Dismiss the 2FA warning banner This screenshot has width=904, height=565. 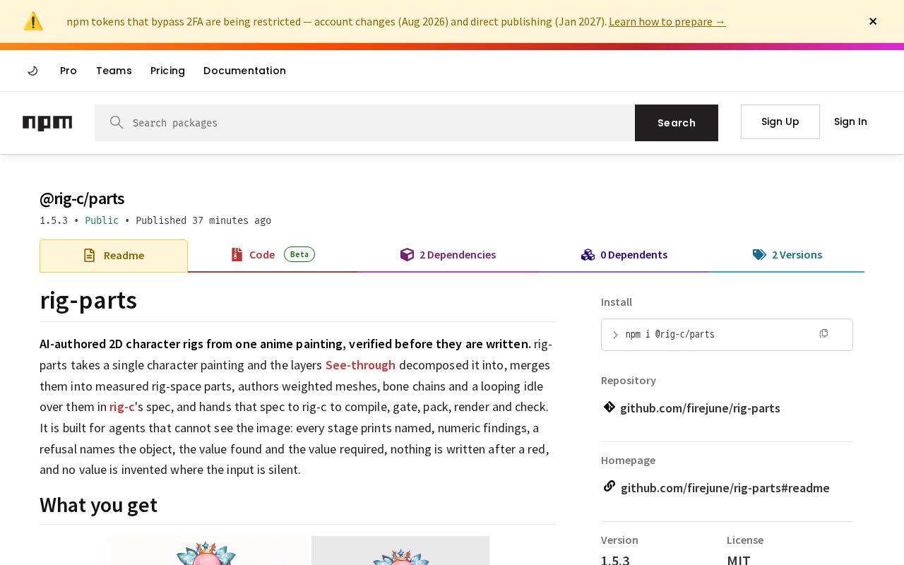coord(873,21)
